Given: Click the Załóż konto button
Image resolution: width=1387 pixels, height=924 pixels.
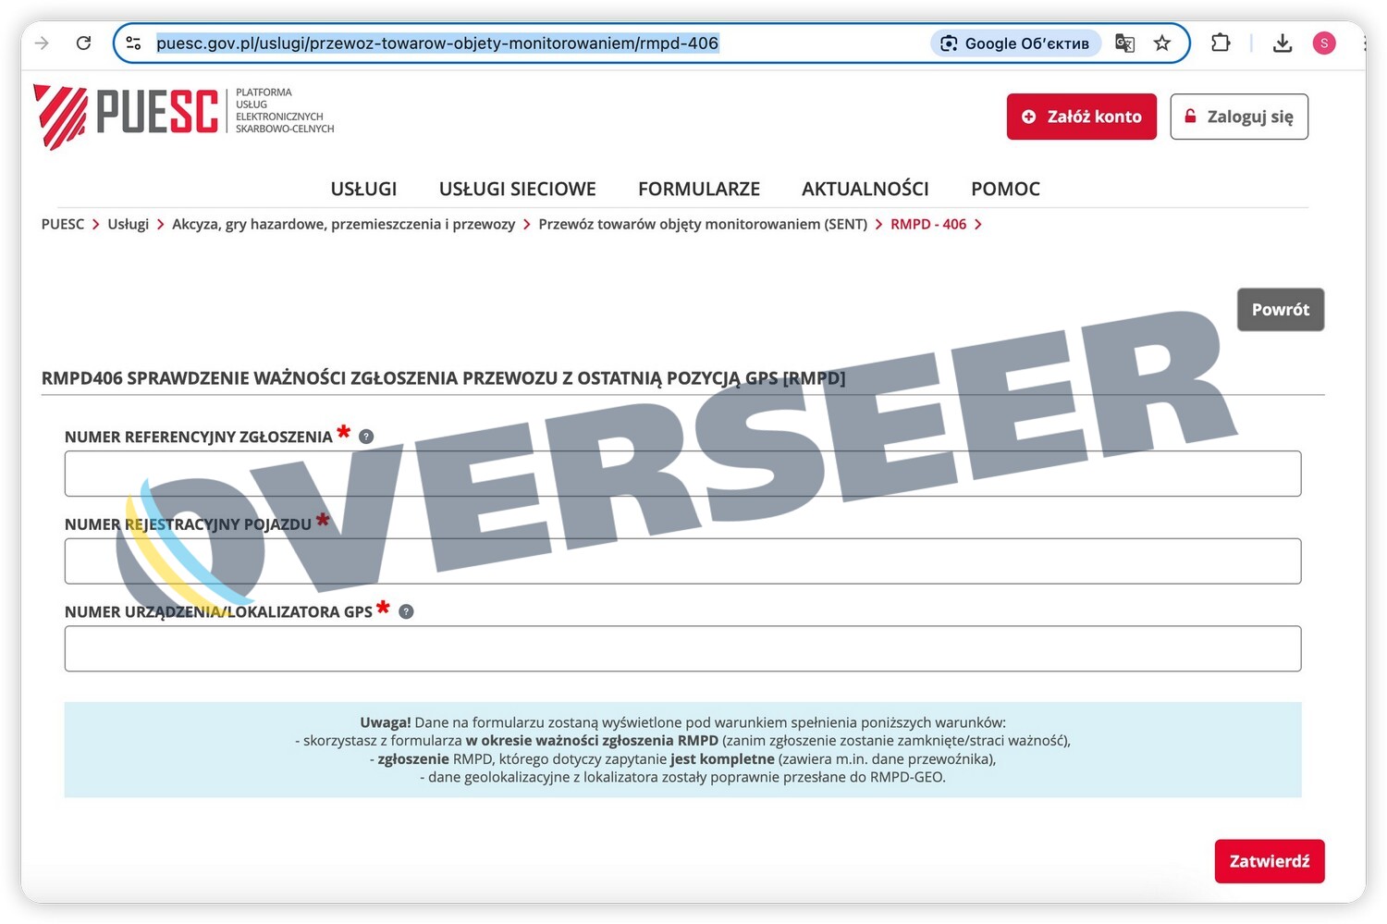Looking at the screenshot, I should point(1082,117).
